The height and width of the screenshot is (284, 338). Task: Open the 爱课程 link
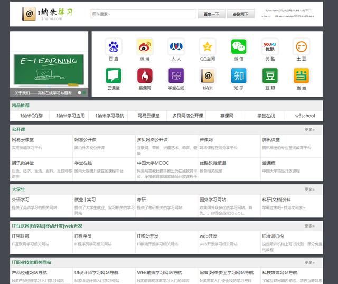pyautogui.click(x=269, y=163)
